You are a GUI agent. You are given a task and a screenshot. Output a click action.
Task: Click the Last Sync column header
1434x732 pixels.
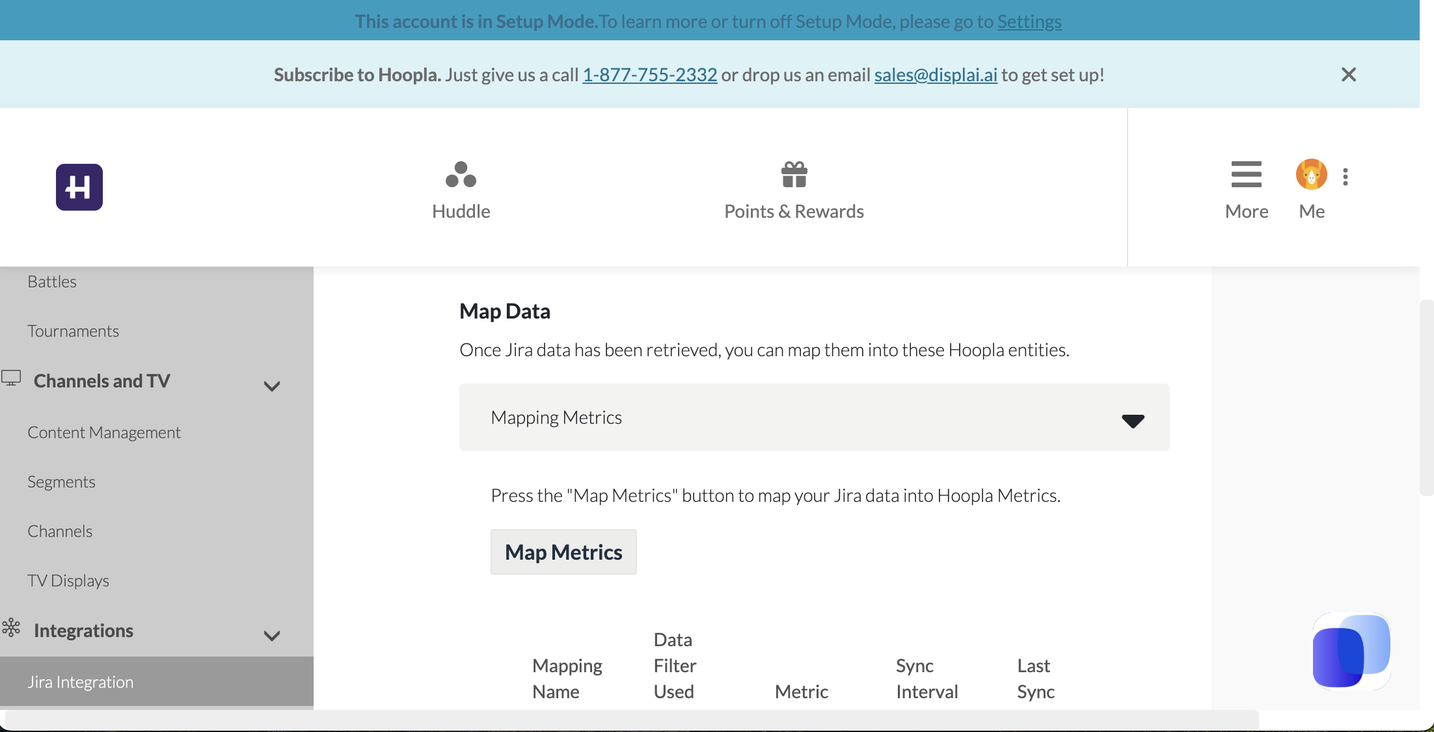pyautogui.click(x=1036, y=678)
